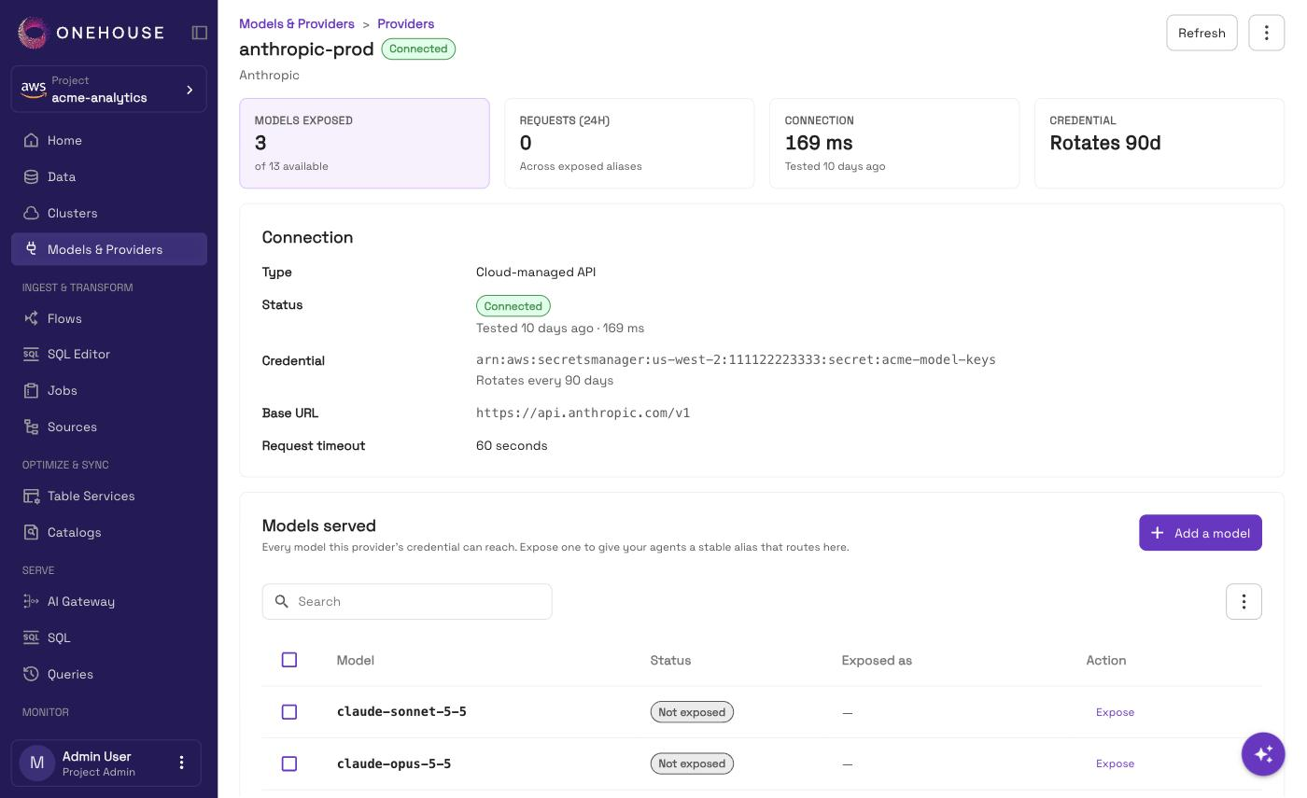Image resolution: width=1307 pixels, height=798 pixels.
Task: Click the Models & Providers breadcrumb link
Action: coord(297,23)
